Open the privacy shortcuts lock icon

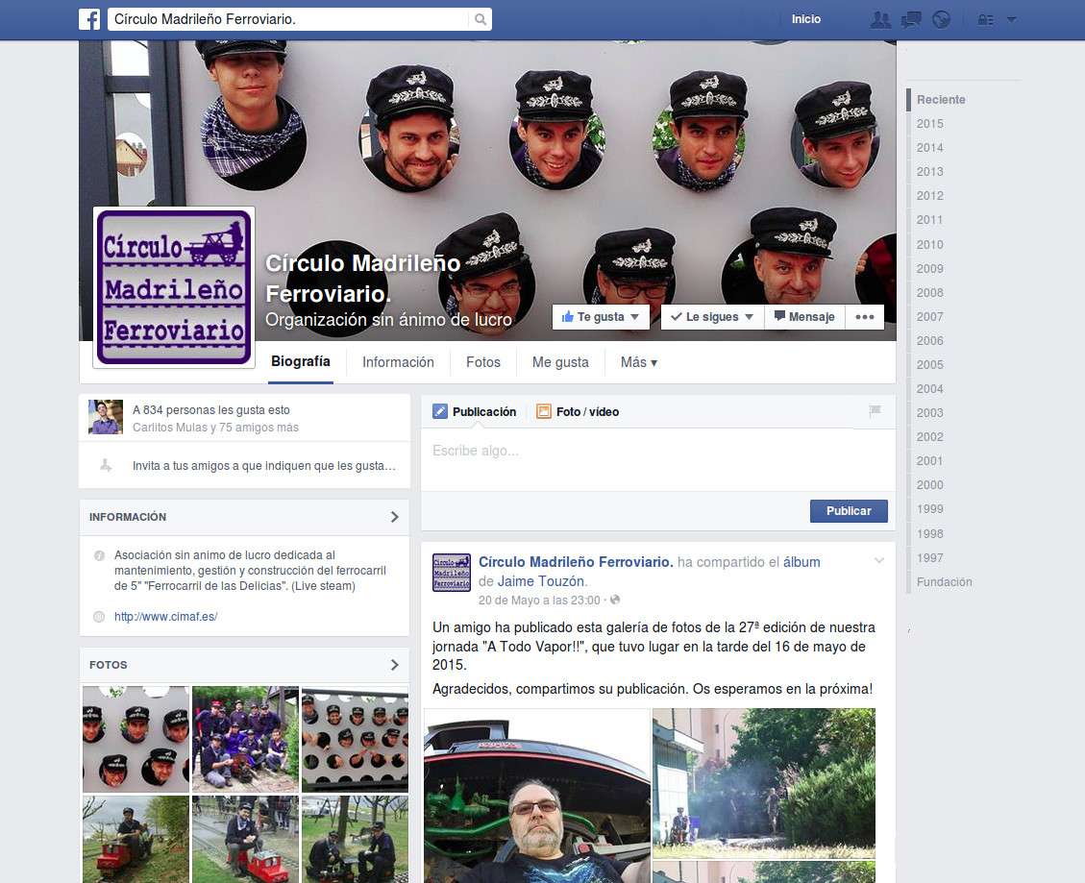(985, 20)
